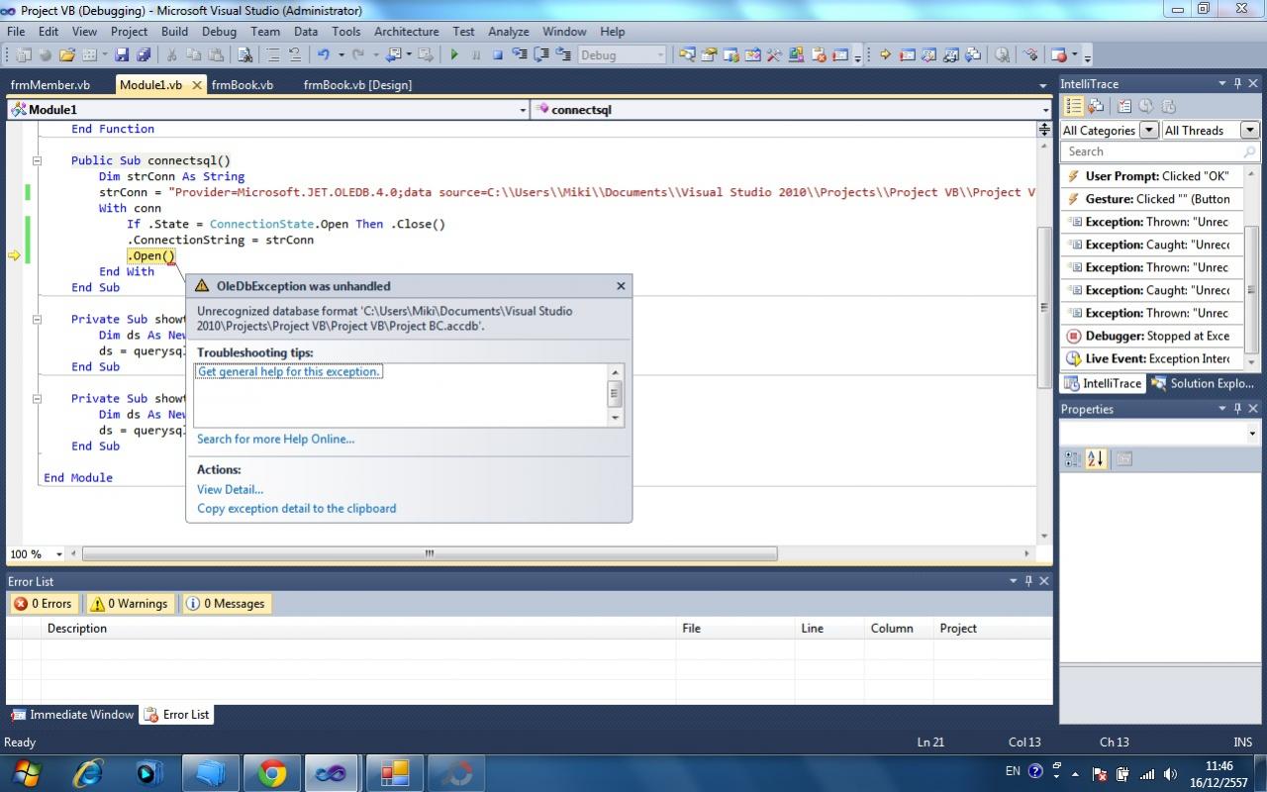This screenshot has height=792, width=1267.
Task: Open Internet Explorer from the taskbar
Action: pyautogui.click(x=89, y=773)
